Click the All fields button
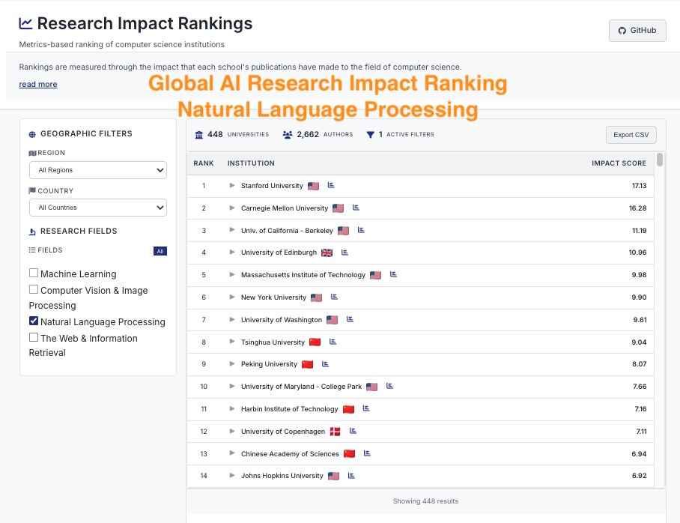 point(160,251)
